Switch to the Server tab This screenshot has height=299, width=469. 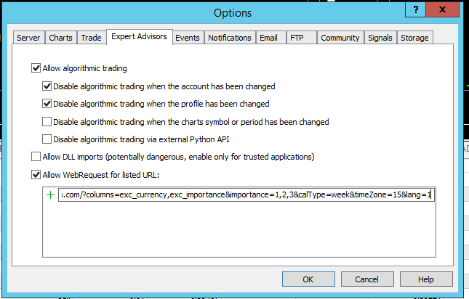click(x=28, y=38)
